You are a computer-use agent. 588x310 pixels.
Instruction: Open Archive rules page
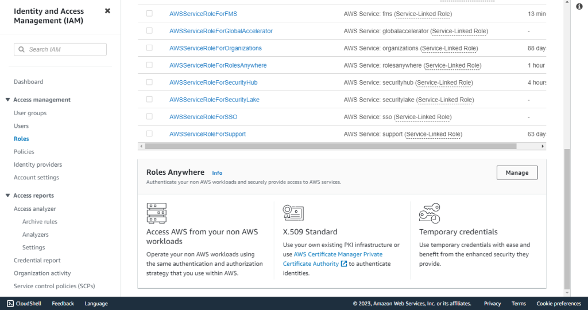pyautogui.click(x=40, y=222)
